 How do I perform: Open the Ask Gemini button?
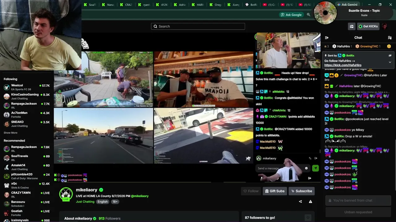coord(347,5)
